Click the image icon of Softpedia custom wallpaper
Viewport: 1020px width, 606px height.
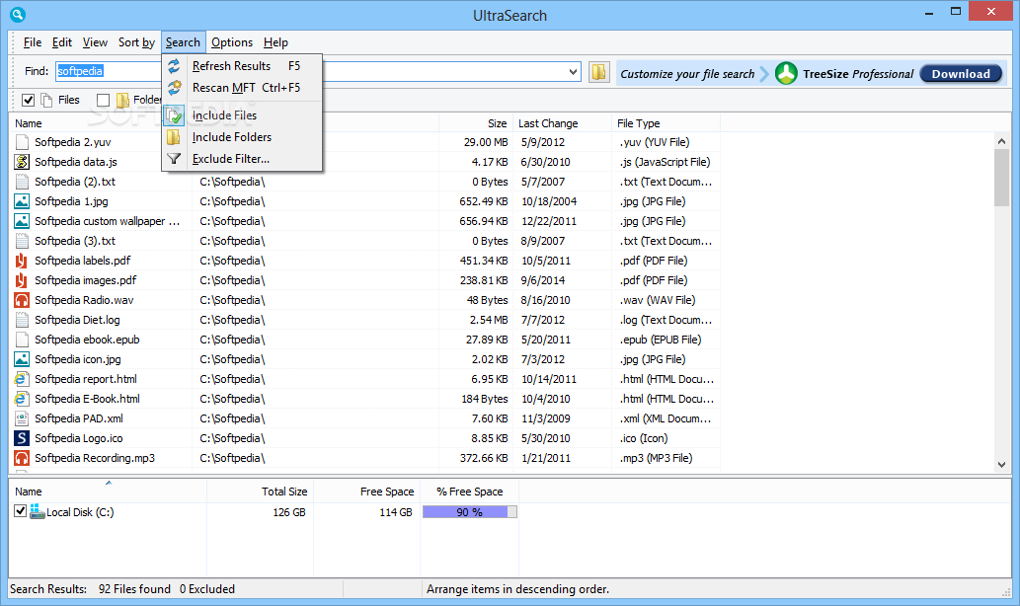coord(22,221)
